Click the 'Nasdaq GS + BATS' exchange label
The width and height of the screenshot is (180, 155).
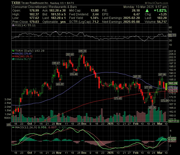click(x=62, y=3)
